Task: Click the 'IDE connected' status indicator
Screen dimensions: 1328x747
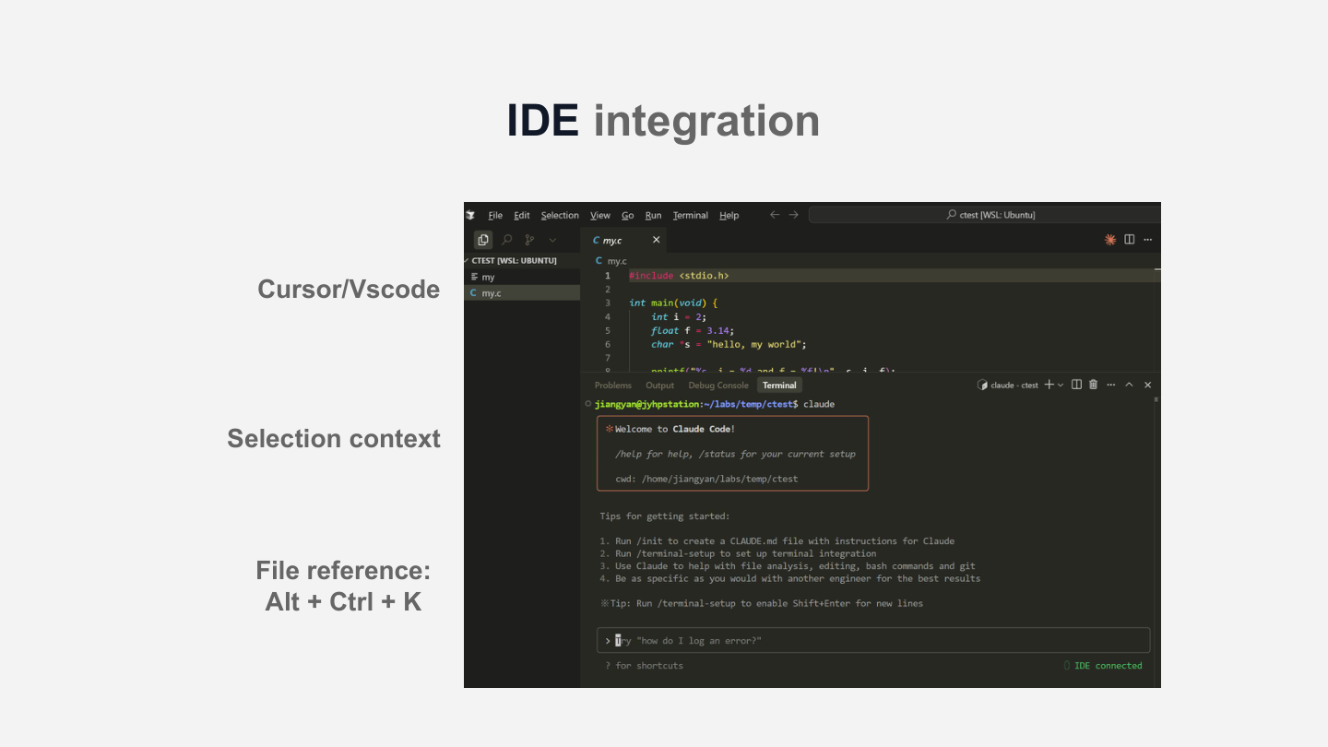Action: (x=1103, y=666)
